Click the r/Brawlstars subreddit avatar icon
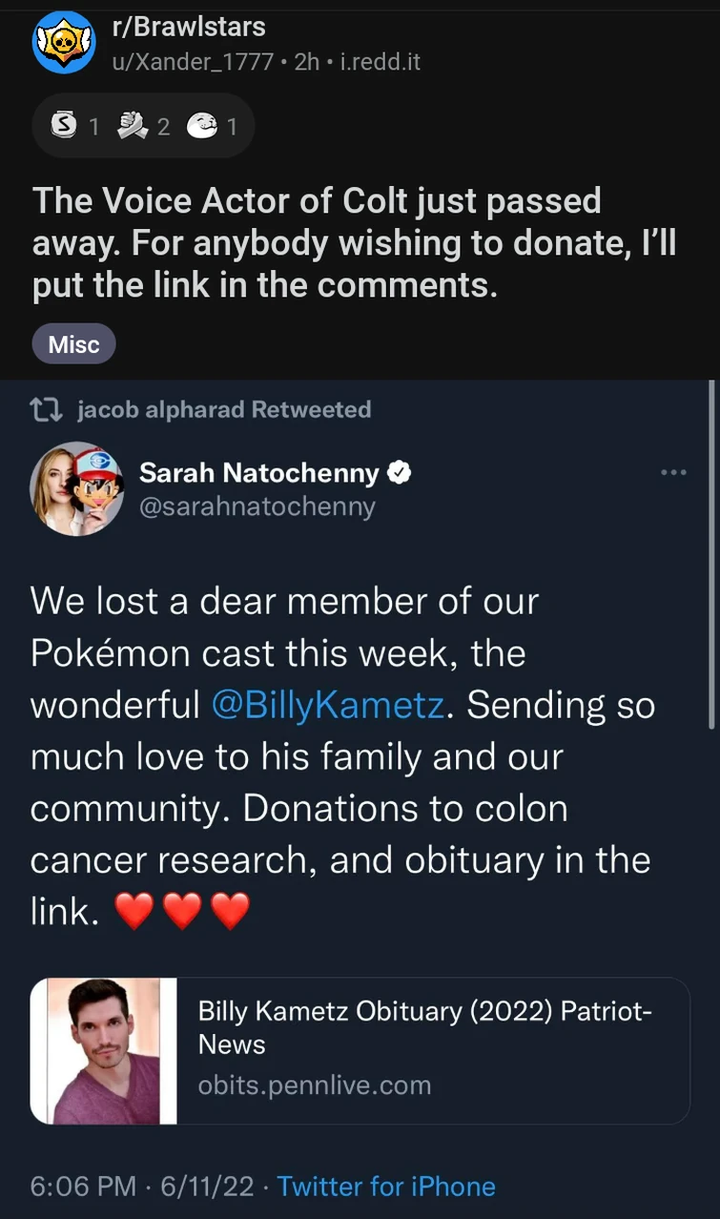Screen dimensions: 720x1219 point(65,41)
